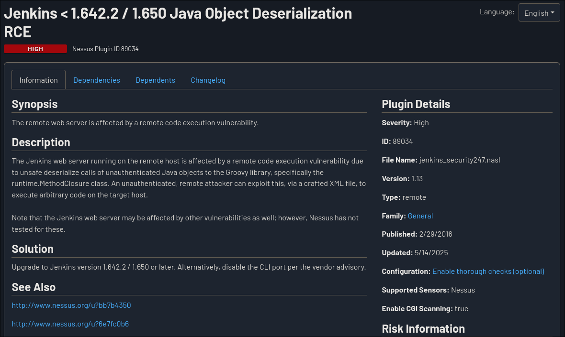Click the Risk Information heading
Viewport: 565px width, 337px height.
click(x=423, y=329)
